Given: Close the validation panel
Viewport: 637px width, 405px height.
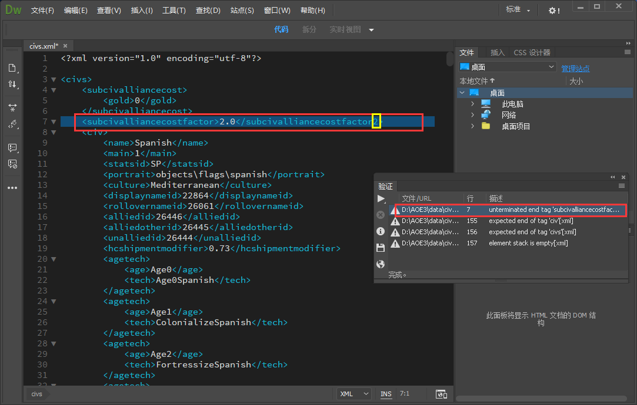Looking at the screenshot, I should pyautogui.click(x=623, y=177).
